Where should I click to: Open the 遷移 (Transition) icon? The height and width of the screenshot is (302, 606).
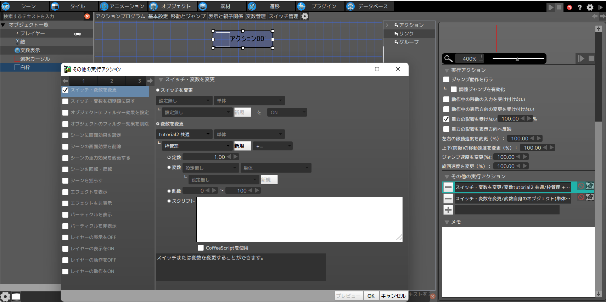tap(252, 6)
